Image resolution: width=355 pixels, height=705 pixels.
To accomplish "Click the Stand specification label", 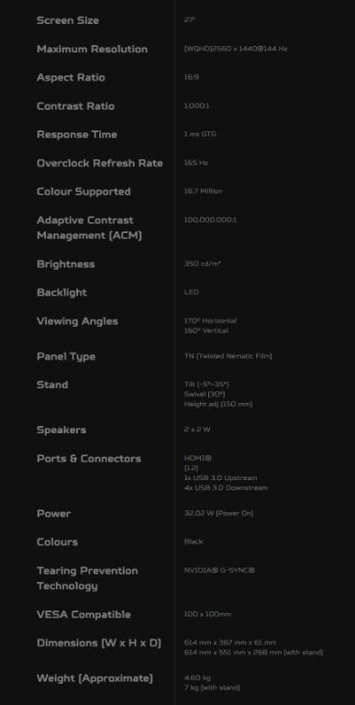I will click(52, 385).
